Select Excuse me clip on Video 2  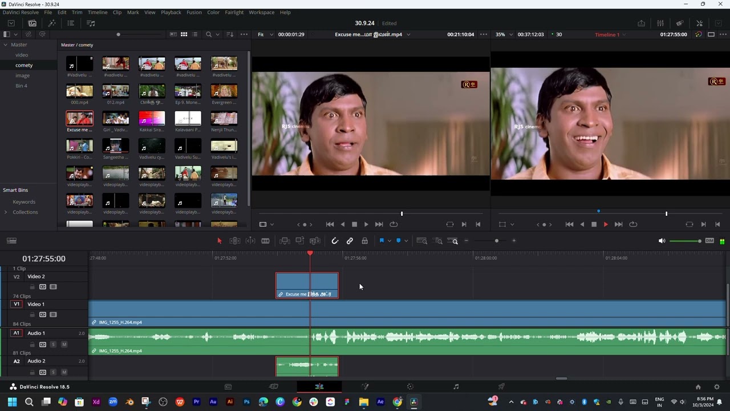307,285
